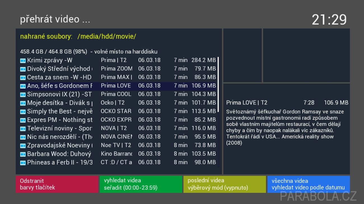Click the film icon beside Nic nás nerozdělí
This screenshot has height=204, width=364.
[x=23, y=137]
